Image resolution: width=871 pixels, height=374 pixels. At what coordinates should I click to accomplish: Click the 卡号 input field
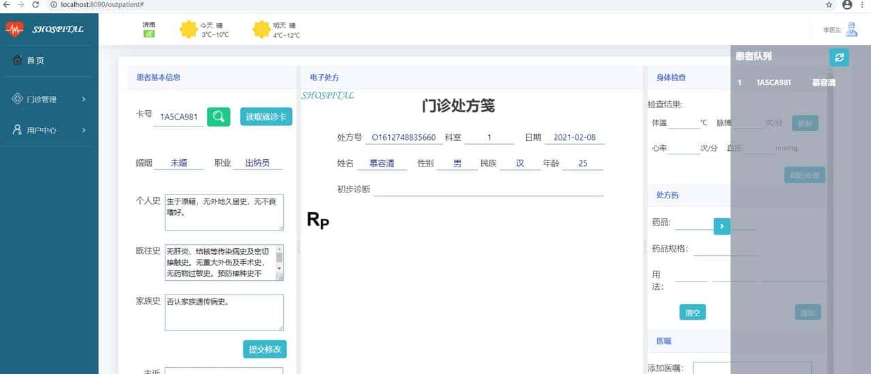coord(178,117)
